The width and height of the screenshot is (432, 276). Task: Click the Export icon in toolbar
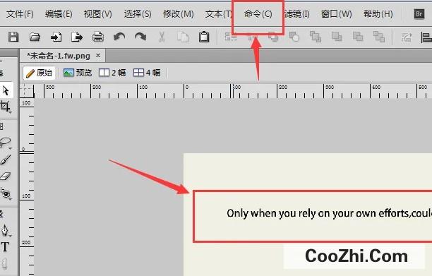[x=77, y=37]
